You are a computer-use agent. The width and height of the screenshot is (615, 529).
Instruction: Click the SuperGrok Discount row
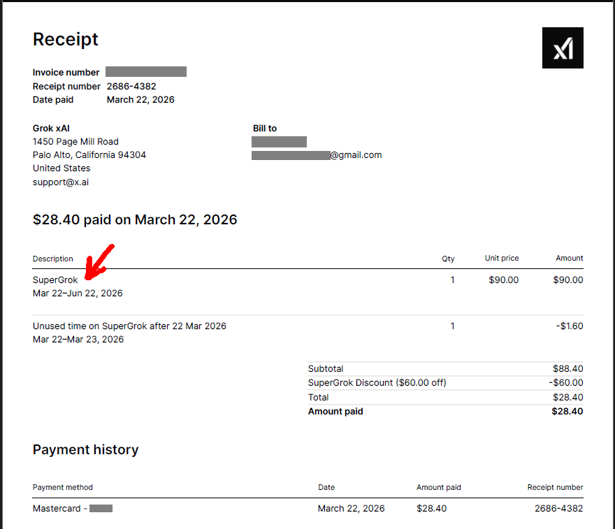coord(446,383)
